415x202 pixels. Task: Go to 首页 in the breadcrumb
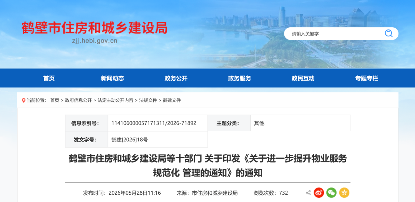(x=55, y=100)
